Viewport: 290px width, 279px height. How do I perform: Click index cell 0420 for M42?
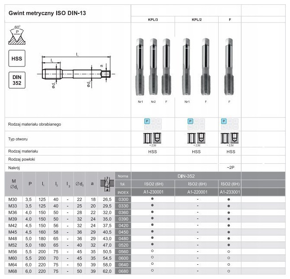pyautogui.click(x=123, y=225)
